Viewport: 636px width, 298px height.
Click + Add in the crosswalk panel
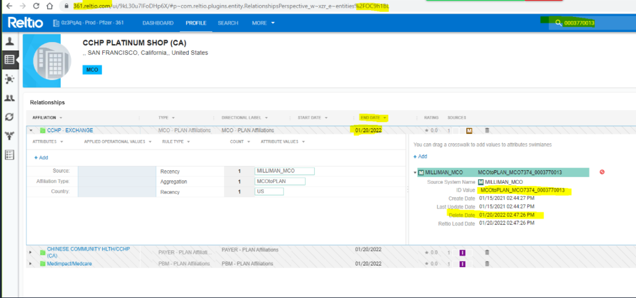420,156
